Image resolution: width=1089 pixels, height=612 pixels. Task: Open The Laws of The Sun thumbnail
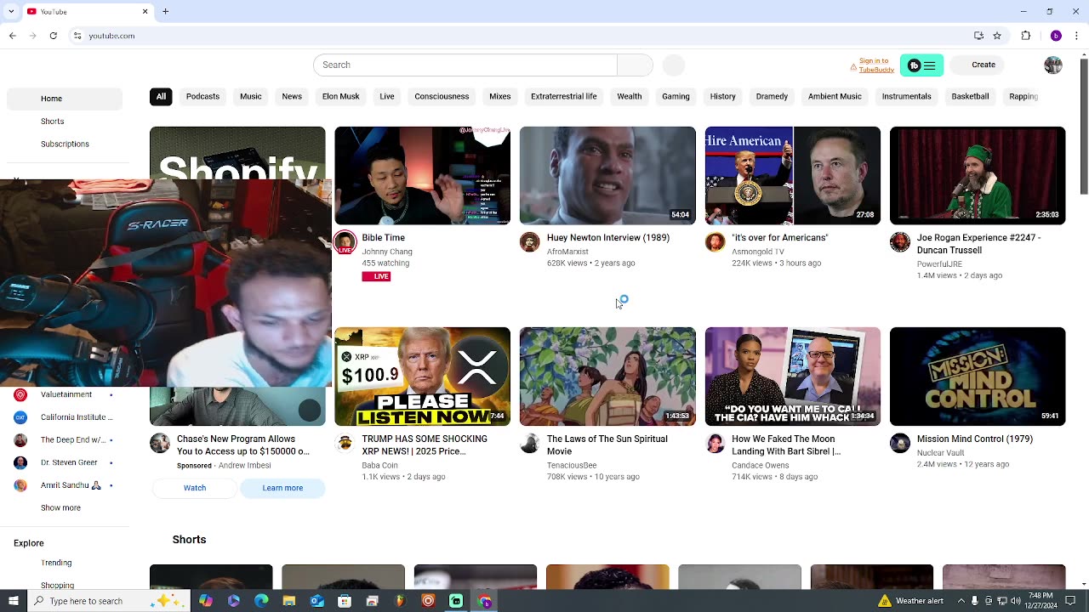click(x=607, y=377)
